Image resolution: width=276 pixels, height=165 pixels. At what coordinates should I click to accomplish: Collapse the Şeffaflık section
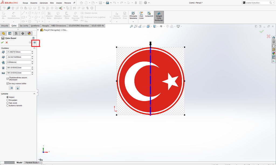click(x=34, y=94)
